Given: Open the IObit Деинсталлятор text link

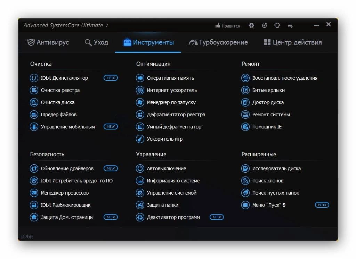Looking at the screenshot, I should 64,78.
